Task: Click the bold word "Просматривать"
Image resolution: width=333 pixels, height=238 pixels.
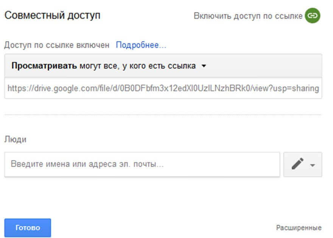Action: coord(44,66)
